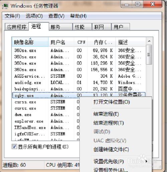
Task: Open the 查看(V) menu
Action: click(56, 16)
